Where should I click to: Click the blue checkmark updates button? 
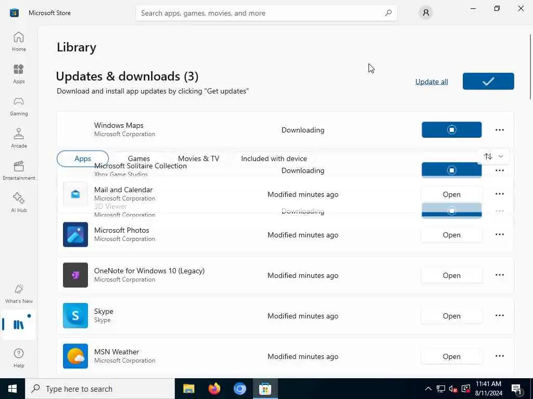pyautogui.click(x=488, y=81)
